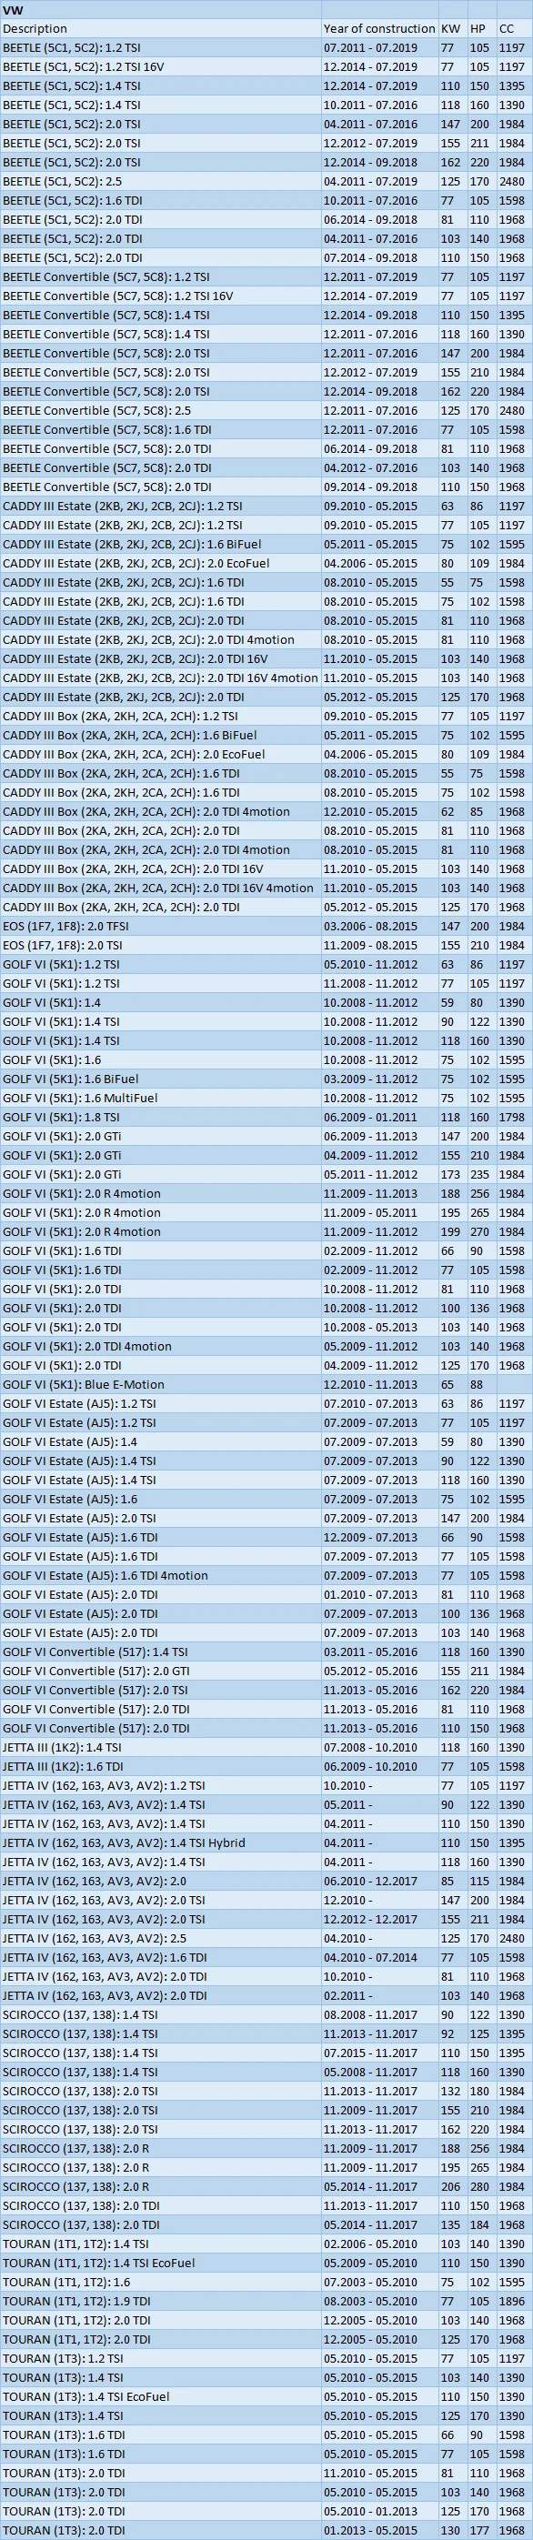Click KW value 132
Screen dimensions: 533x2540
tap(451, 2092)
